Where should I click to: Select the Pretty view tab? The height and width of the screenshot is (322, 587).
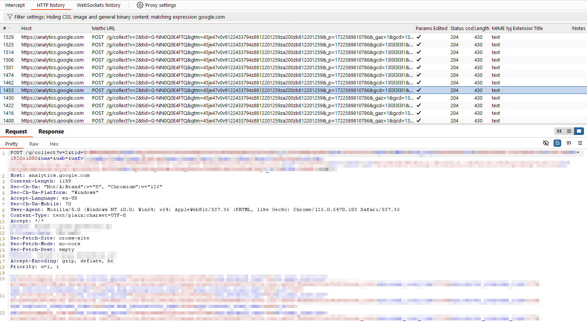[11, 144]
